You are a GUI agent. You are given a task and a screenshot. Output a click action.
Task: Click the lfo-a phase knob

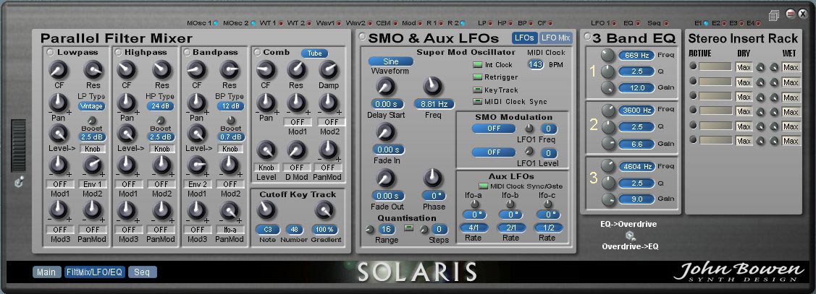point(474,204)
